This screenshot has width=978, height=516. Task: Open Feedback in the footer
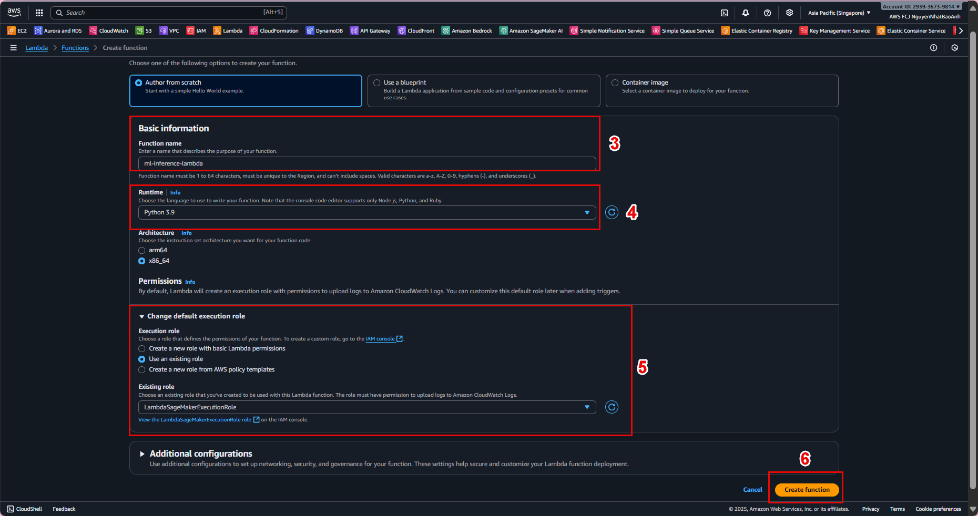click(x=64, y=509)
